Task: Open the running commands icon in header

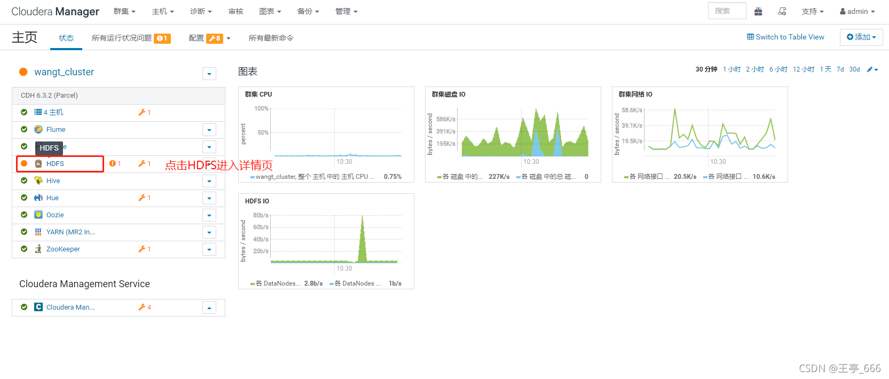Action: [782, 11]
